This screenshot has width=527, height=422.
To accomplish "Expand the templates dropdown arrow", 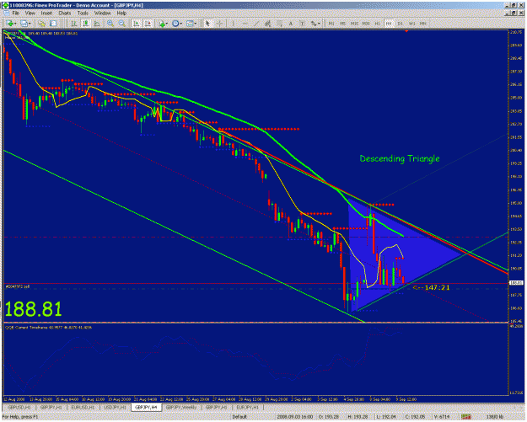I will (196, 24).
